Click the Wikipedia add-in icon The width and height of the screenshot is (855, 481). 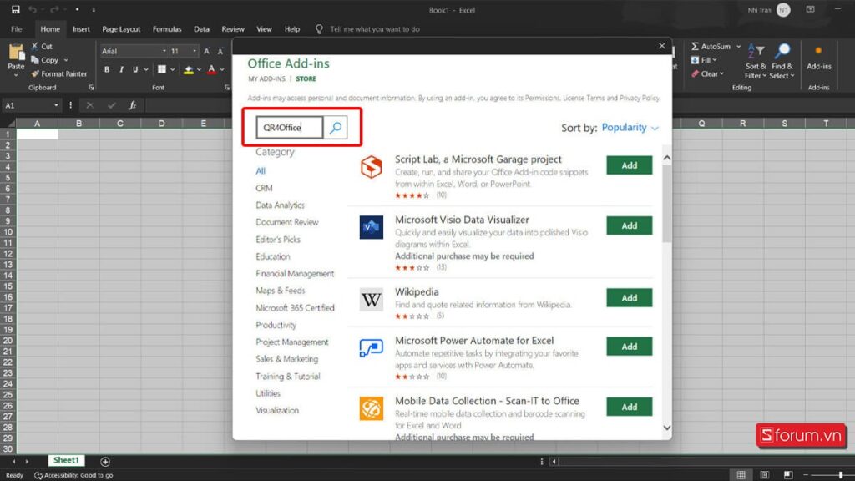[372, 300]
